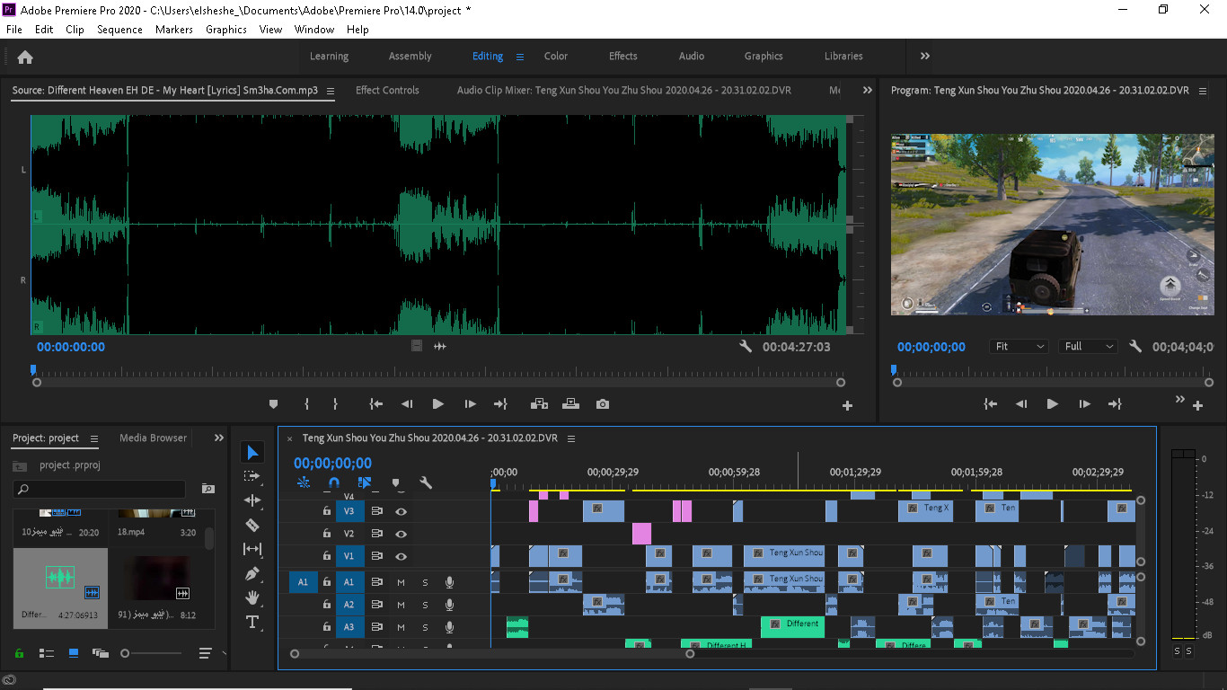This screenshot has height=690, width=1227.
Task: Select the Pen tool
Action: click(252, 573)
